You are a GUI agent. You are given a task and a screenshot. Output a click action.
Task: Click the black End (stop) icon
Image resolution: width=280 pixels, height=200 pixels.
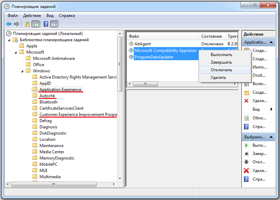coord(246,154)
